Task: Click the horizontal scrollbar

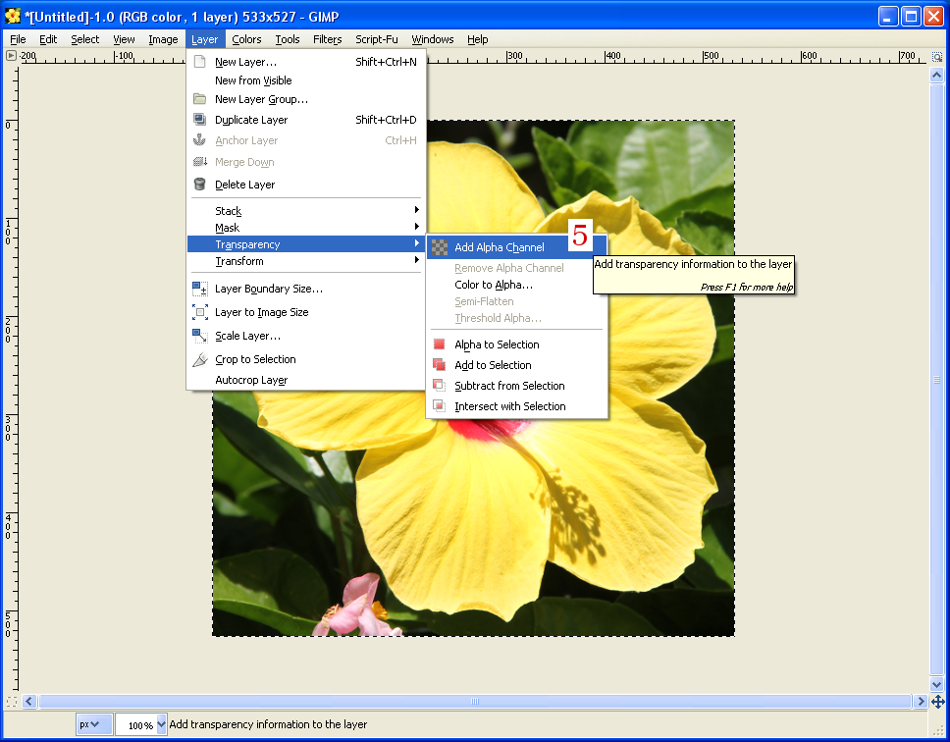Action: pos(476,702)
